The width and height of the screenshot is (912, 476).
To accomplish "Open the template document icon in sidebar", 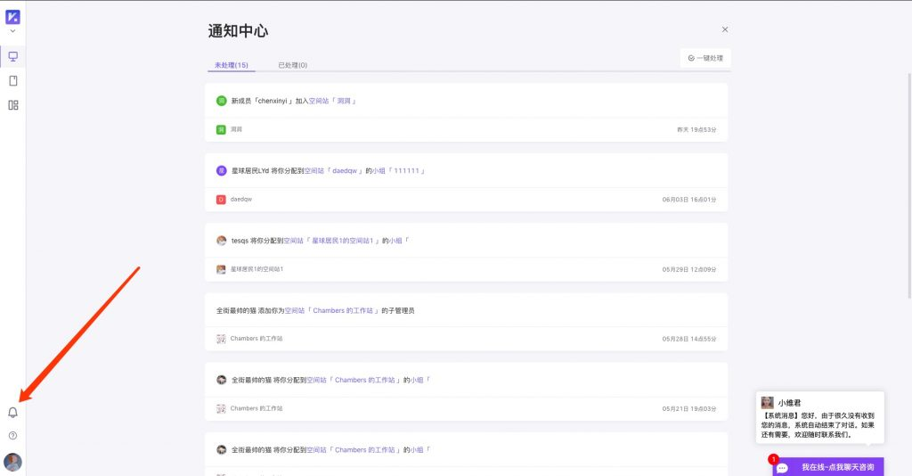I will pos(12,81).
